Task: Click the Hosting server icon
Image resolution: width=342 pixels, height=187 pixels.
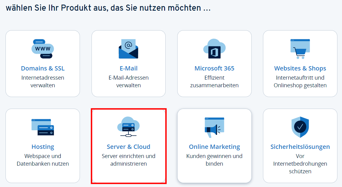Action: tap(43, 127)
